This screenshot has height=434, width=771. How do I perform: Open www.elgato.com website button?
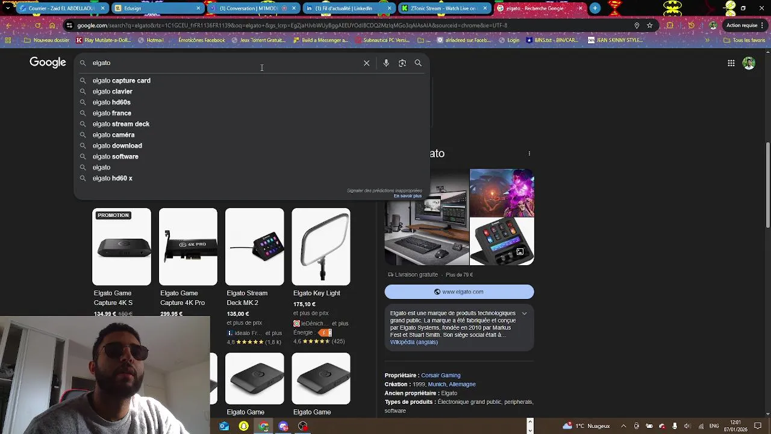[459, 292]
